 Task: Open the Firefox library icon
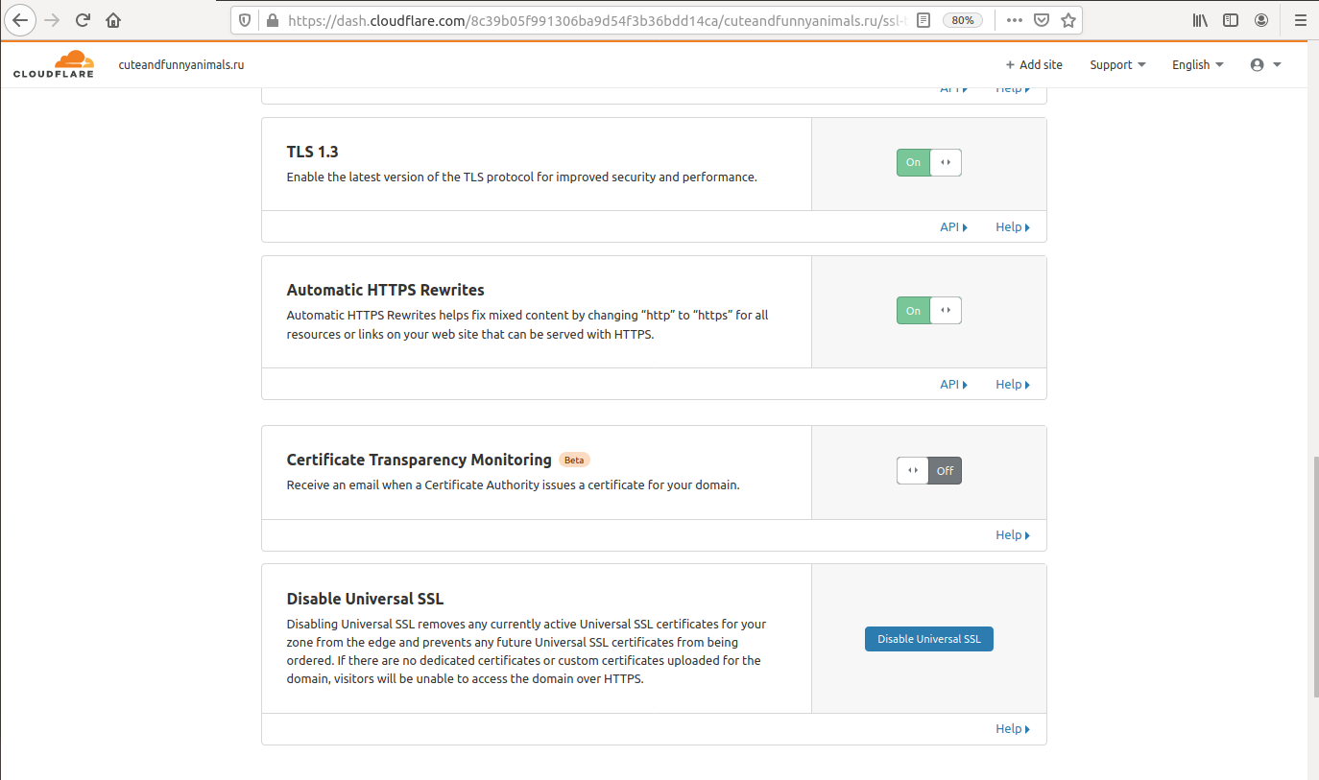(1200, 20)
